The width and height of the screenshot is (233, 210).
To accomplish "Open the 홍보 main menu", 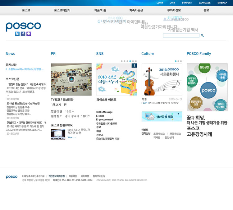I will pos(206,10).
